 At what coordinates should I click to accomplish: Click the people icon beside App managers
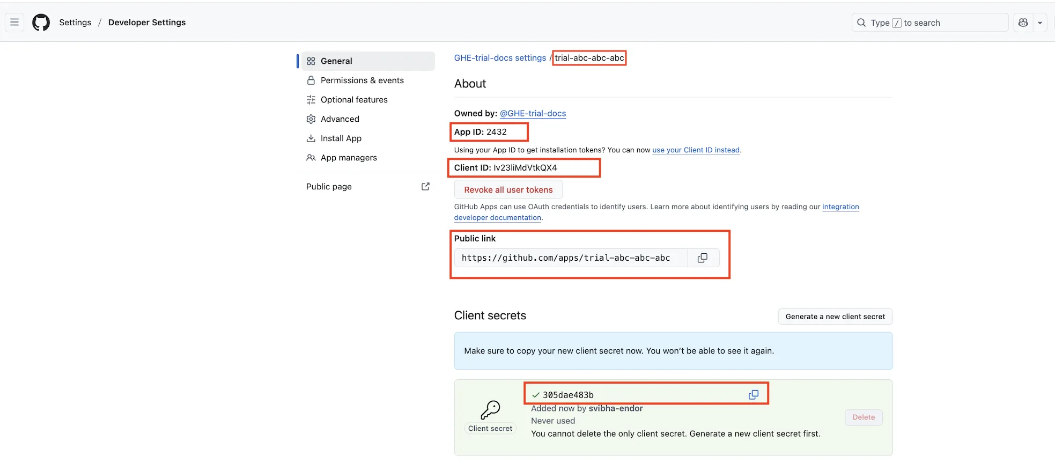[311, 158]
